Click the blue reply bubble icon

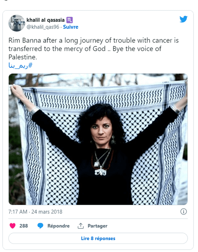(40, 226)
